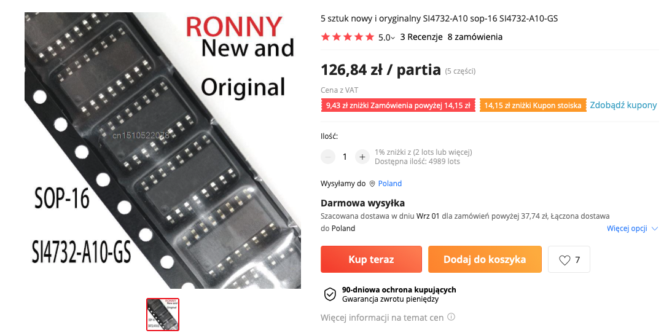Screen dimensions: 672x333
Task: Expand the 5.0 rating dropdown arrow
Action: click(393, 37)
